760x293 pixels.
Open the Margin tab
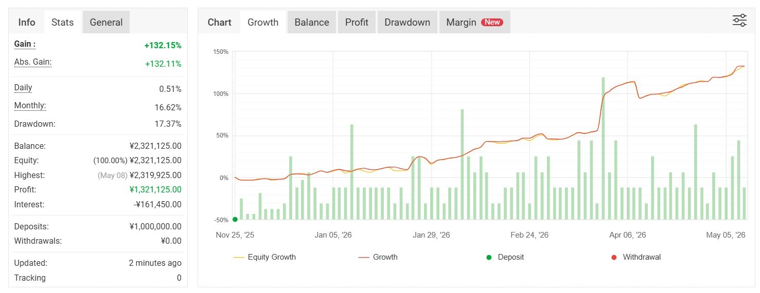point(474,22)
